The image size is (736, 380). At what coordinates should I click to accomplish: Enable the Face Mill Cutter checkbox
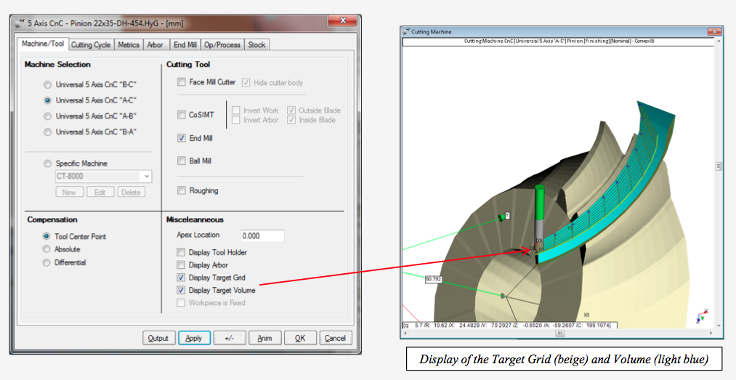(x=182, y=82)
